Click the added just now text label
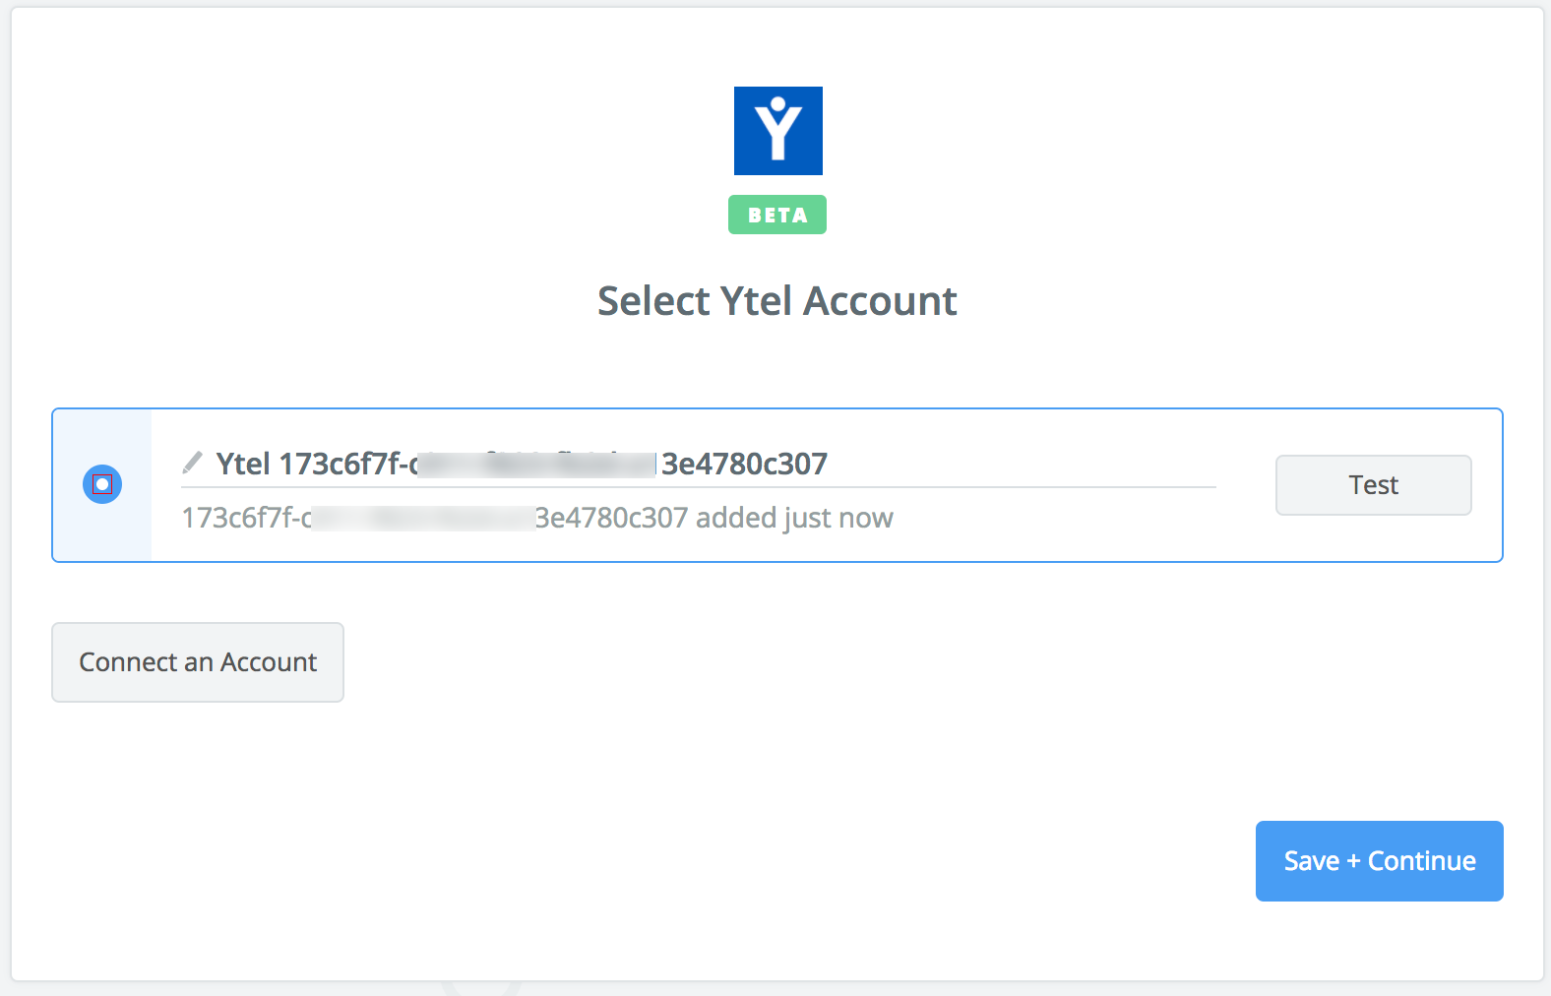 pos(794,517)
